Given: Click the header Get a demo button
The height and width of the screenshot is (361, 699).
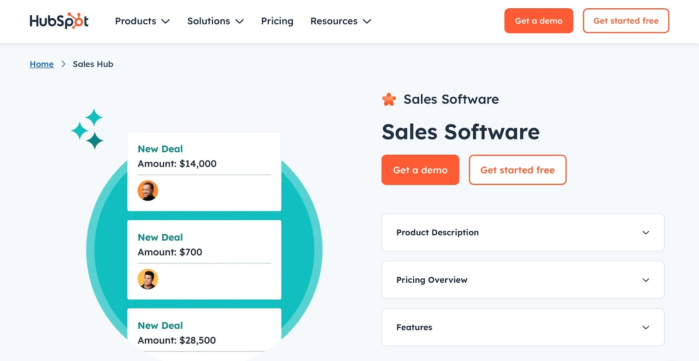Looking at the screenshot, I should (539, 21).
